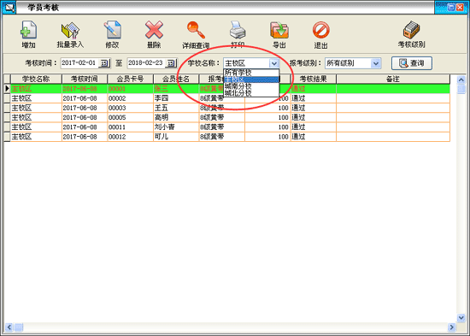
Task: Maximize the 学员考核 window
Action: pyautogui.click(x=451, y=8)
